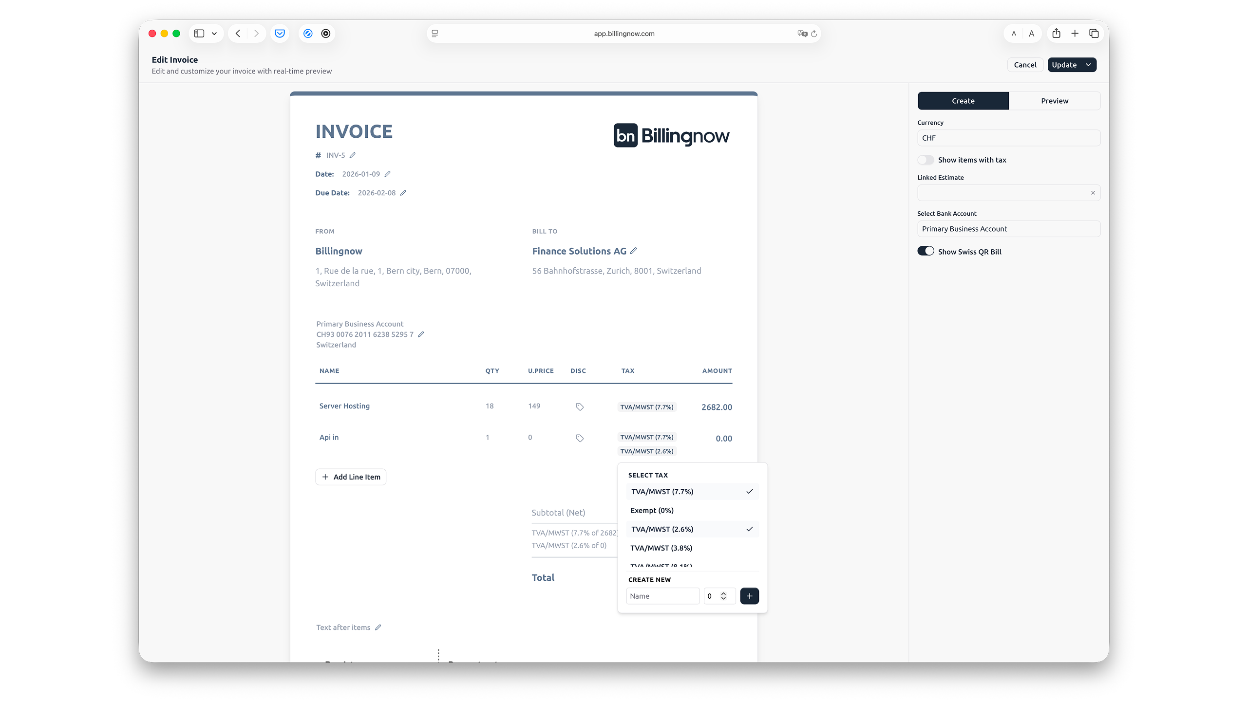Edit the bank account IBAN details
The image size is (1247, 701).
(420, 334)
